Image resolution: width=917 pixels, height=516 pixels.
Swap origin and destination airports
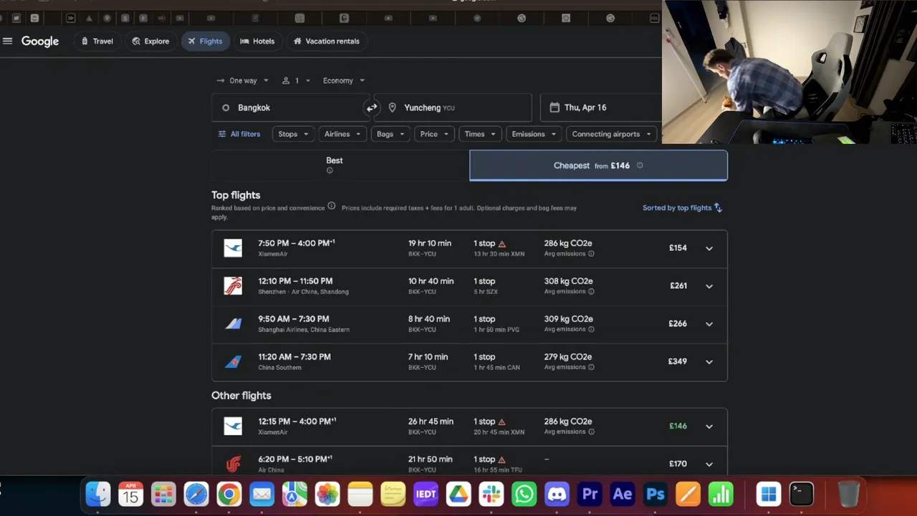(x=371, y=107)
